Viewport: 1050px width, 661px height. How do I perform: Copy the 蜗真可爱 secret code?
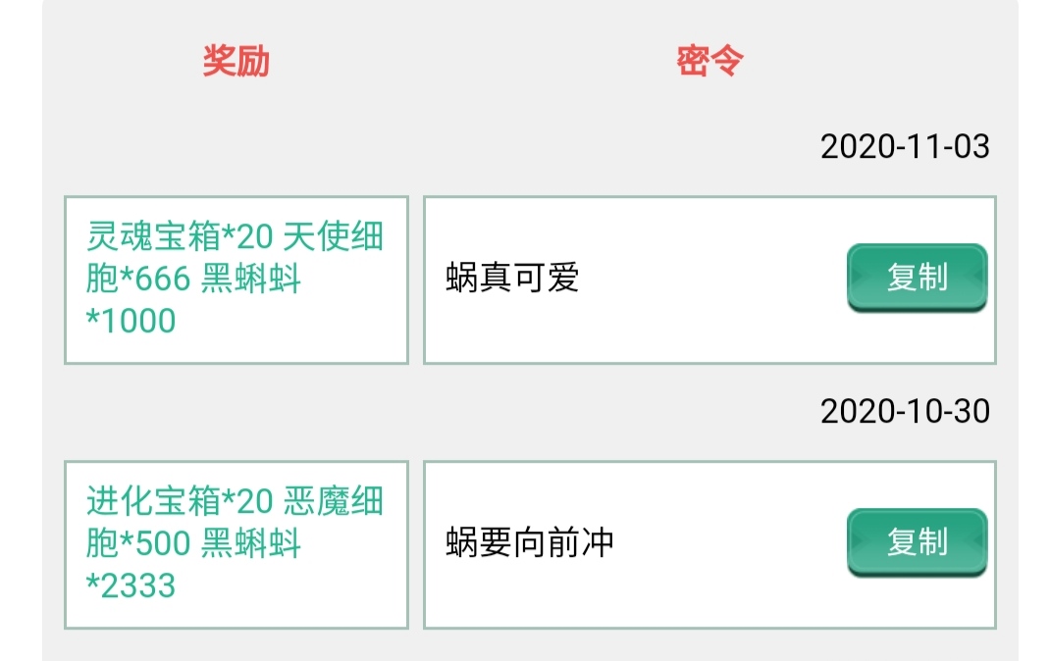click(917, 278)
